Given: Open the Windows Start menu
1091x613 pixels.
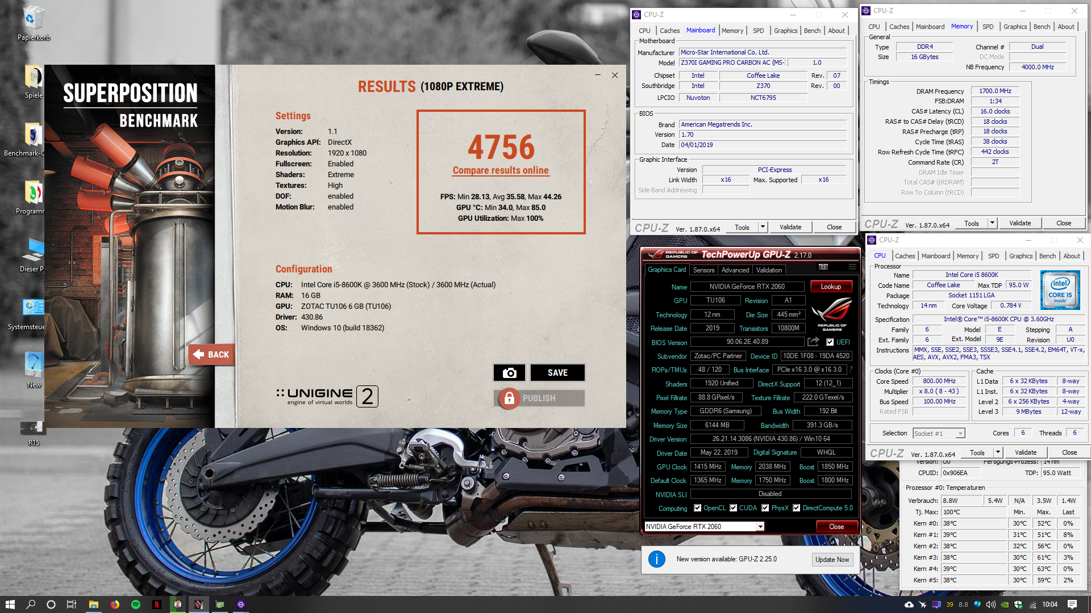Looking at the screenshot, I should click(x=10, y=604).
